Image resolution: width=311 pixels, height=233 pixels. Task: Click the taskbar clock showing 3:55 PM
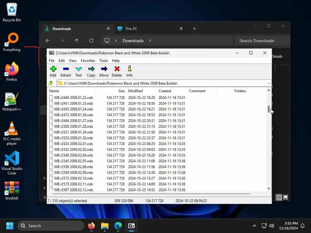(x=289, y=226)
